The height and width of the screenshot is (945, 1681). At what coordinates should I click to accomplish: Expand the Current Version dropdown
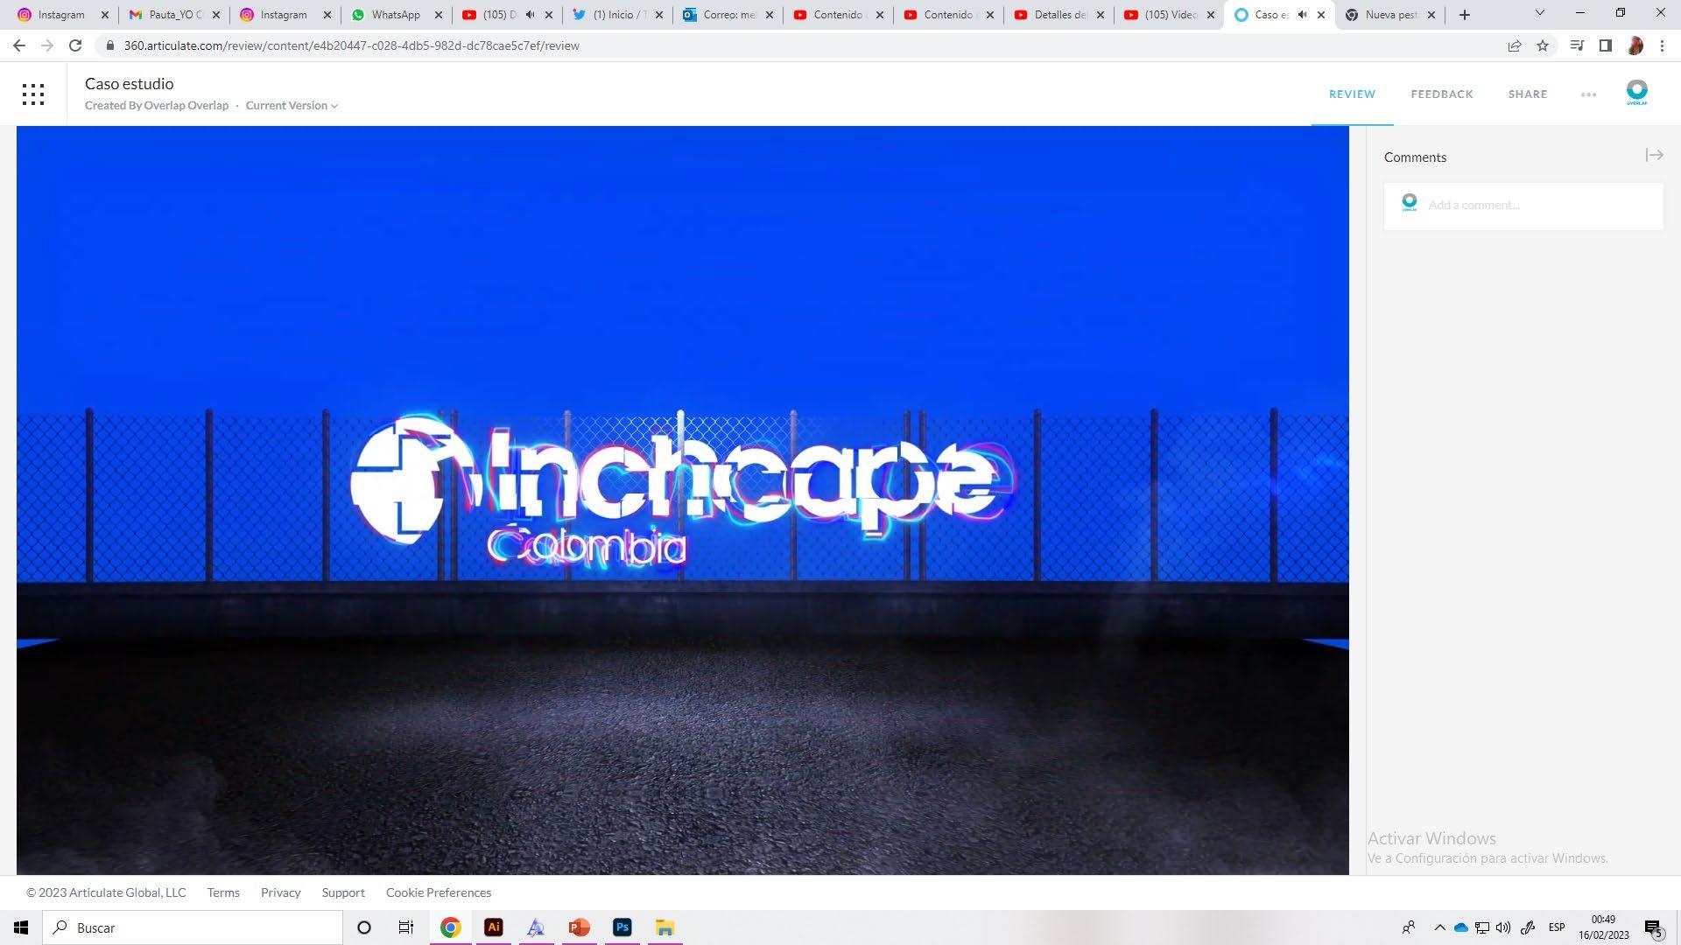point(292,106)
